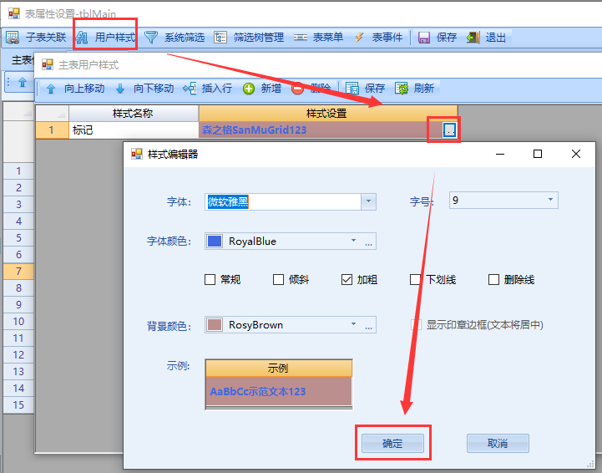Toggle 显示印章边框 checkbox
602x473 pixels.
pos(416,325)
